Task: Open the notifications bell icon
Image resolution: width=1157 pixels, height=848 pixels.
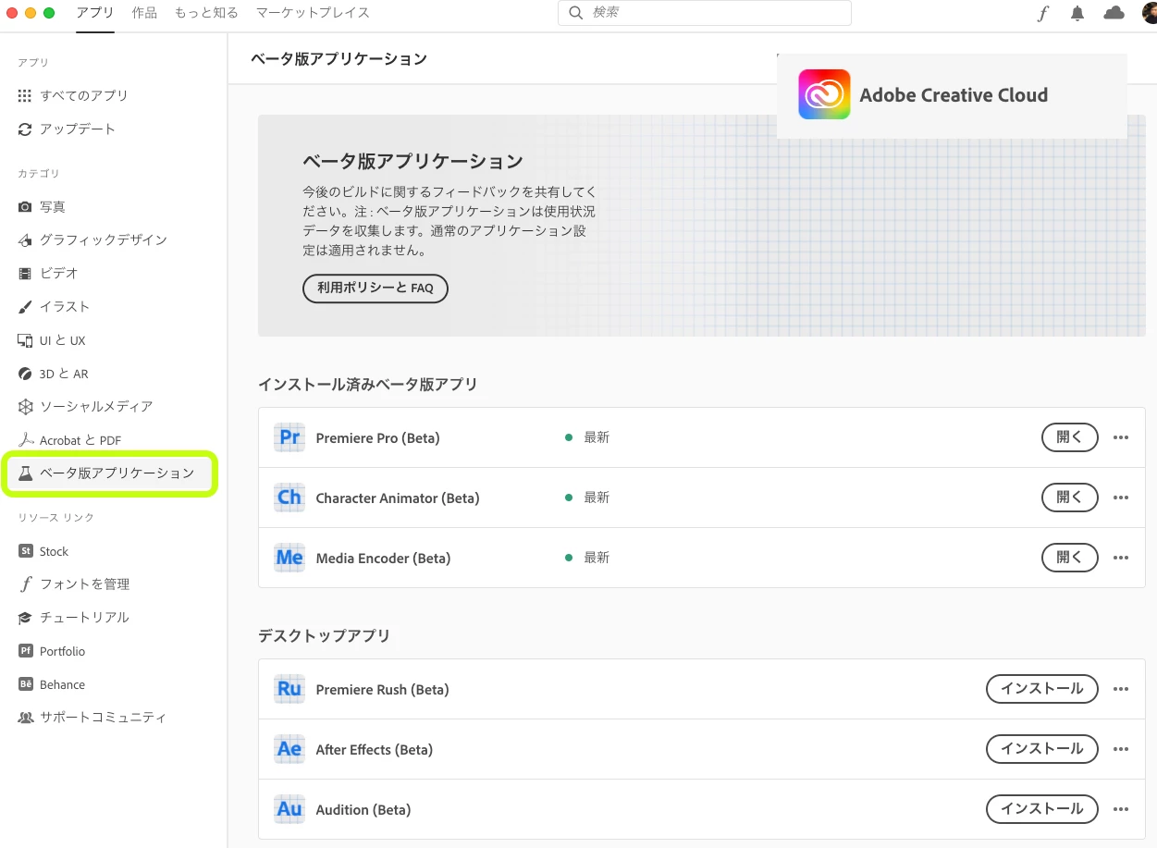Action: point(1077,13)
